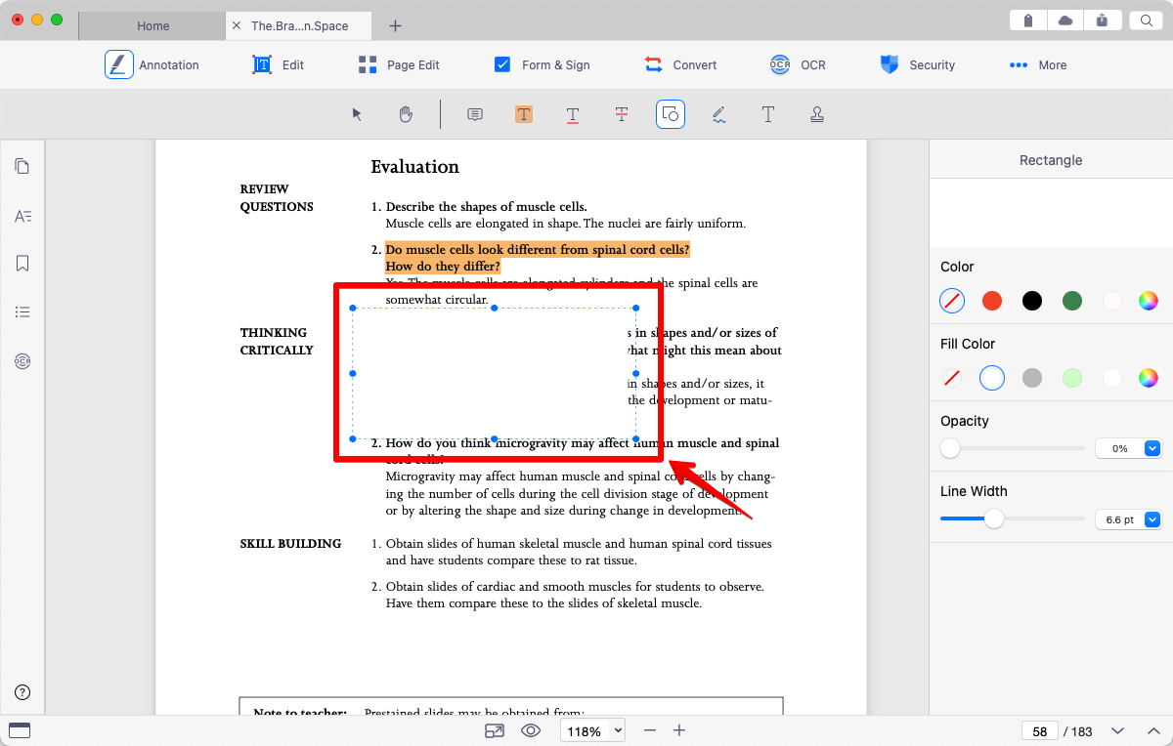Select the The.Bra...n.Space document tab
Image resolution: width=1173 pixels, height=746 pixels.
pyautogui.click(x=299, y=26)
